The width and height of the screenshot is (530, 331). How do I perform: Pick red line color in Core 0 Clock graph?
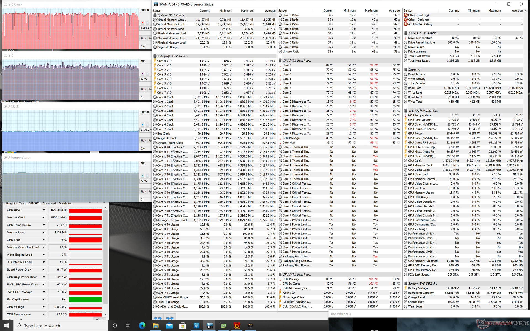click(x=142, y=23)
